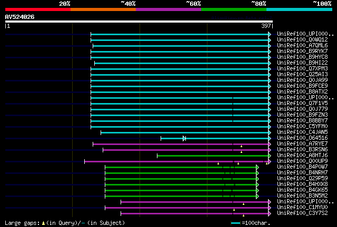Select the green Q29P59 alignment bar

tap(181, 179)
